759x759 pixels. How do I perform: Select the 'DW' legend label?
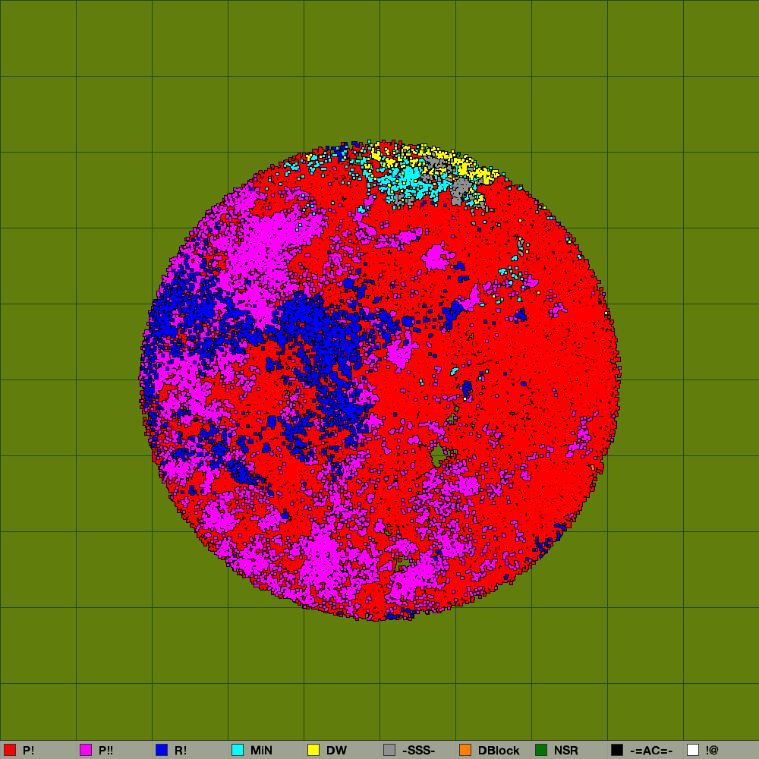(x=336, y=751)
